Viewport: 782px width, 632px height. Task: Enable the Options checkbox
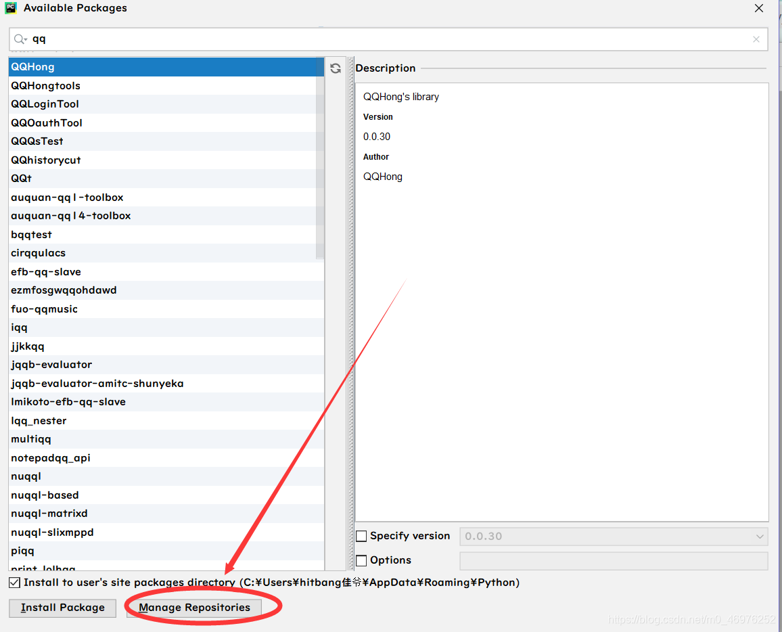pyautogui.click(x=361, y=561)
